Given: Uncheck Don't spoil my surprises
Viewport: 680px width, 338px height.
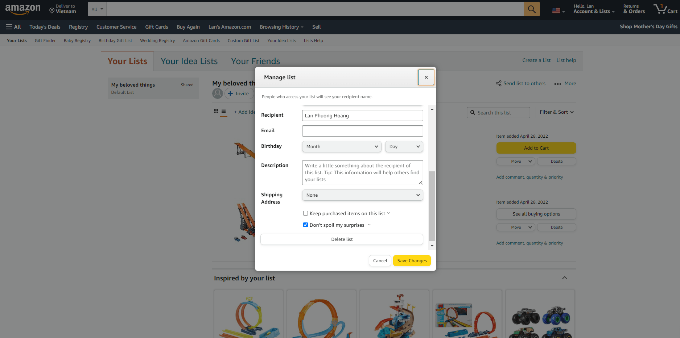Looking at the screenshot, I should click(x=305, y=225).
